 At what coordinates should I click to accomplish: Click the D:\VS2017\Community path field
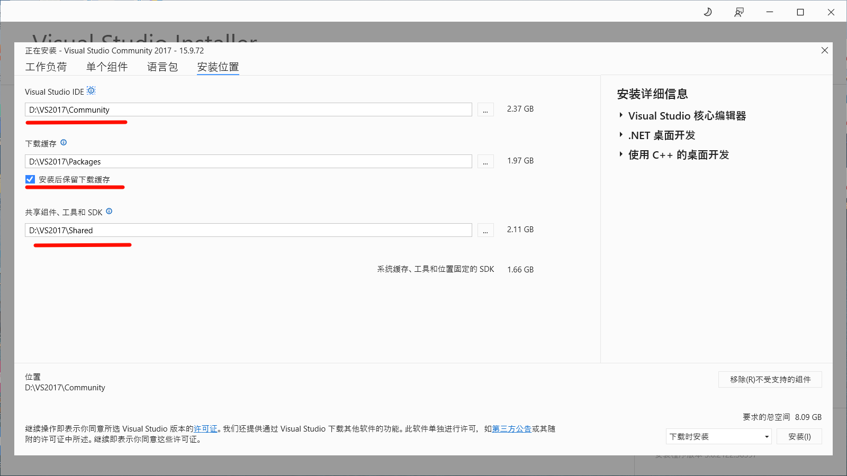coord(248,109)
